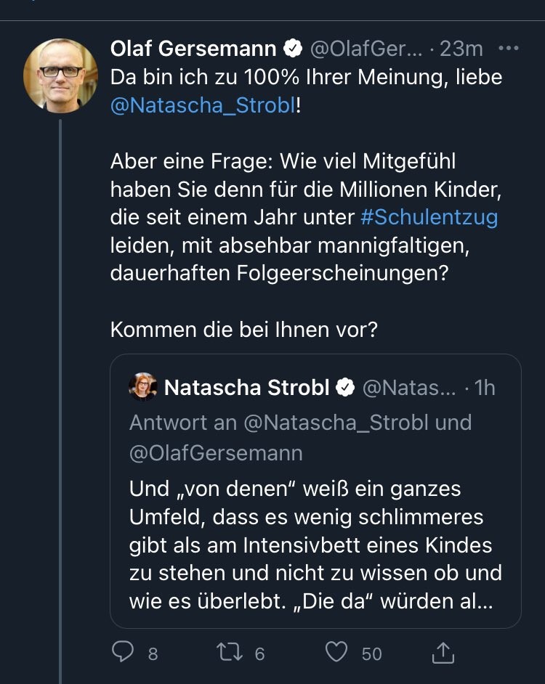Image resolution: width=545 pixels, height=684 pixels.
Task: Click the retweet count showing 6
Action: [259, 654]
